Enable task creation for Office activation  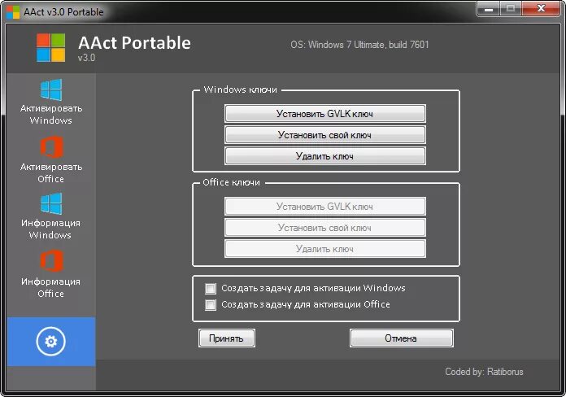[211, 304]
